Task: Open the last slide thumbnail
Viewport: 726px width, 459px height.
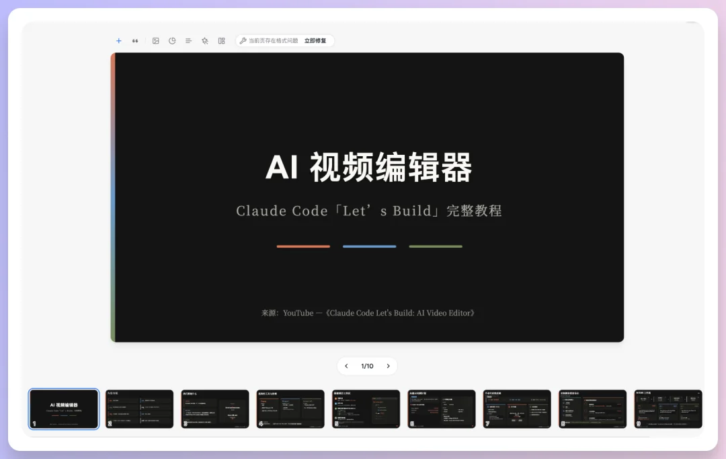Action: click(668, 409)
